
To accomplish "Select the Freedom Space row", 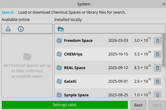I will pos(101,41).
